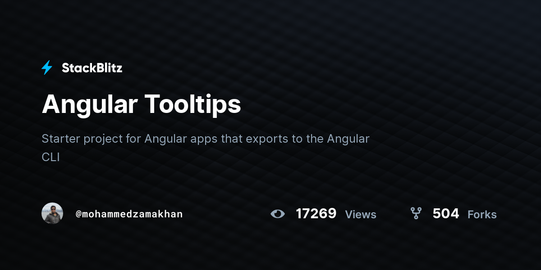Select the 504 fork count number

pos(446,213)
